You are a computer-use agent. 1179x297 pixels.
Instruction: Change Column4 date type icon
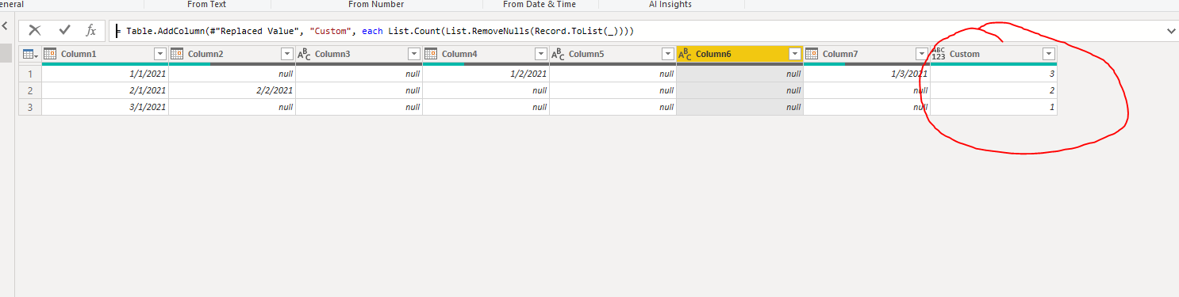430,54
